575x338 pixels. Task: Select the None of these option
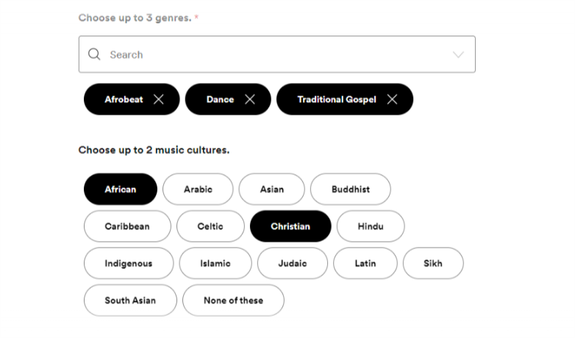pos(233,300)
